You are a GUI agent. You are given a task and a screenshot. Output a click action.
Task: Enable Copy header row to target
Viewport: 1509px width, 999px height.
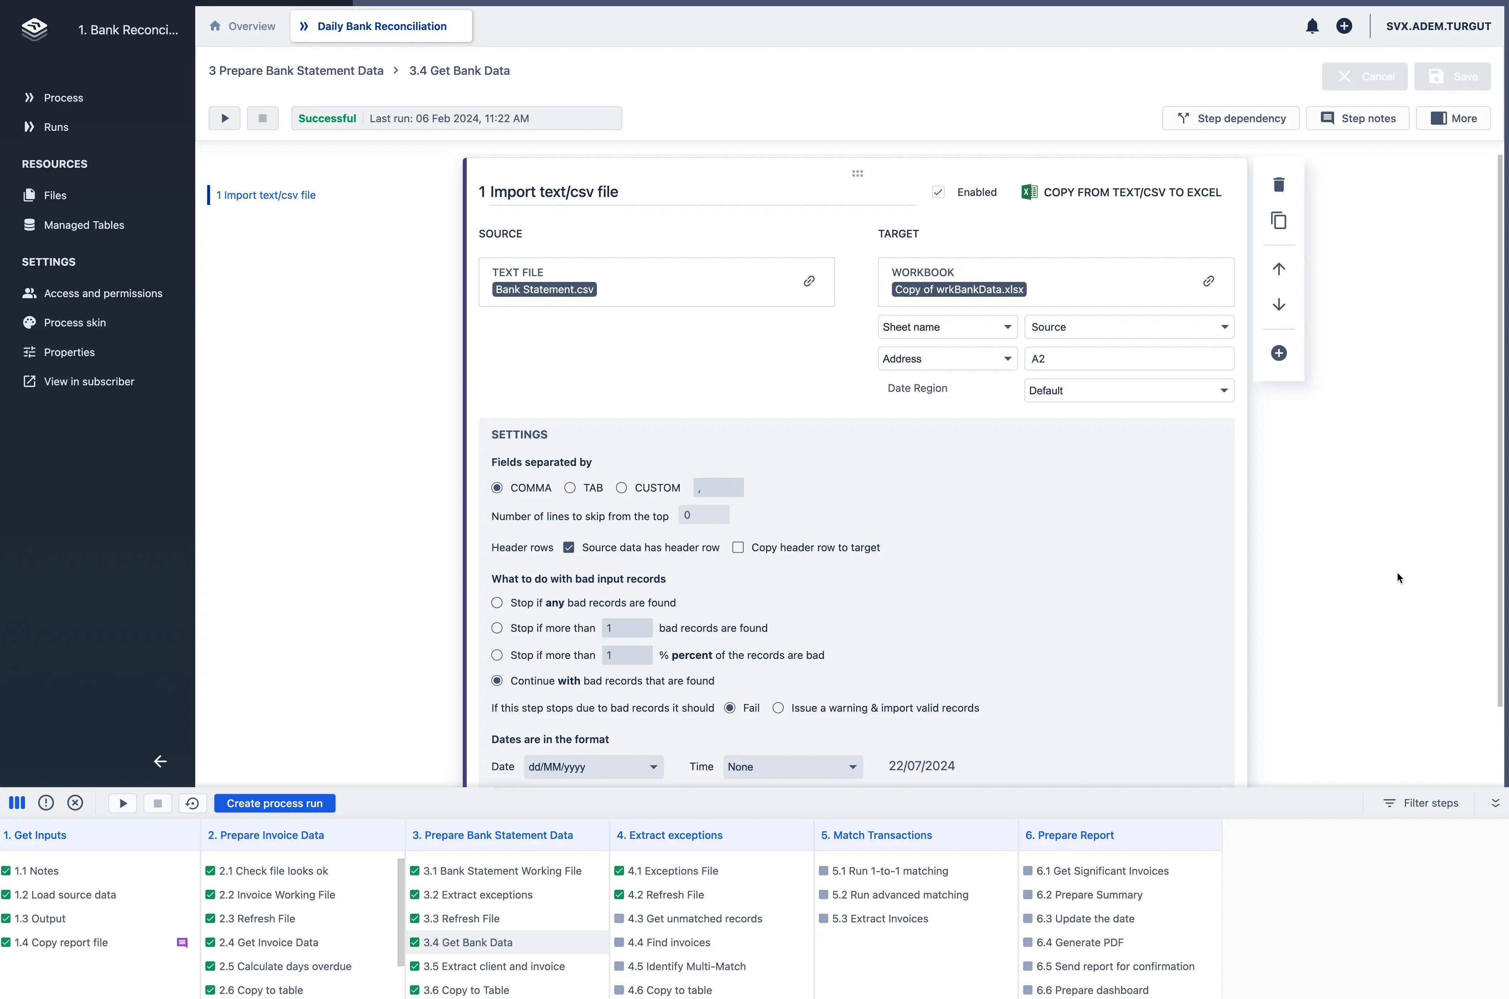[738, 547]
